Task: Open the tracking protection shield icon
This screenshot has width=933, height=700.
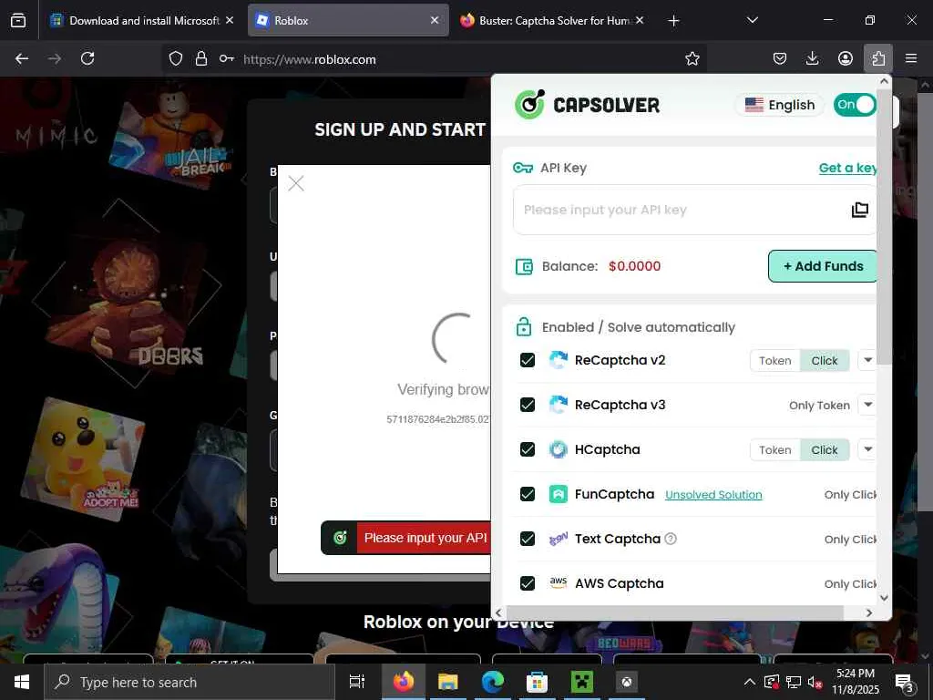Action: (176, 59)
